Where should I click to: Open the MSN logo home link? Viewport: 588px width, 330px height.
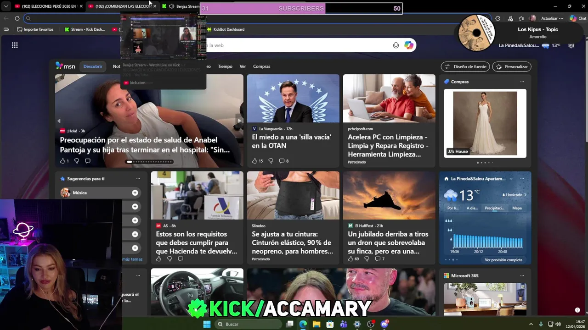(65, 66)
